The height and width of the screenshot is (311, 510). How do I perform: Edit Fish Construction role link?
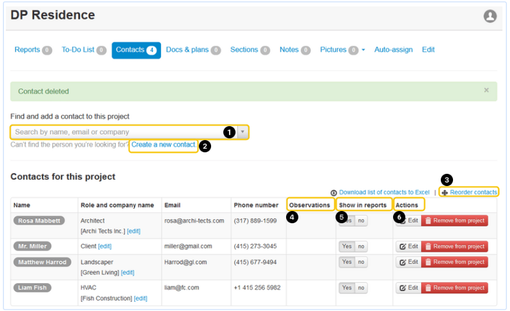[x=141, y=298]
